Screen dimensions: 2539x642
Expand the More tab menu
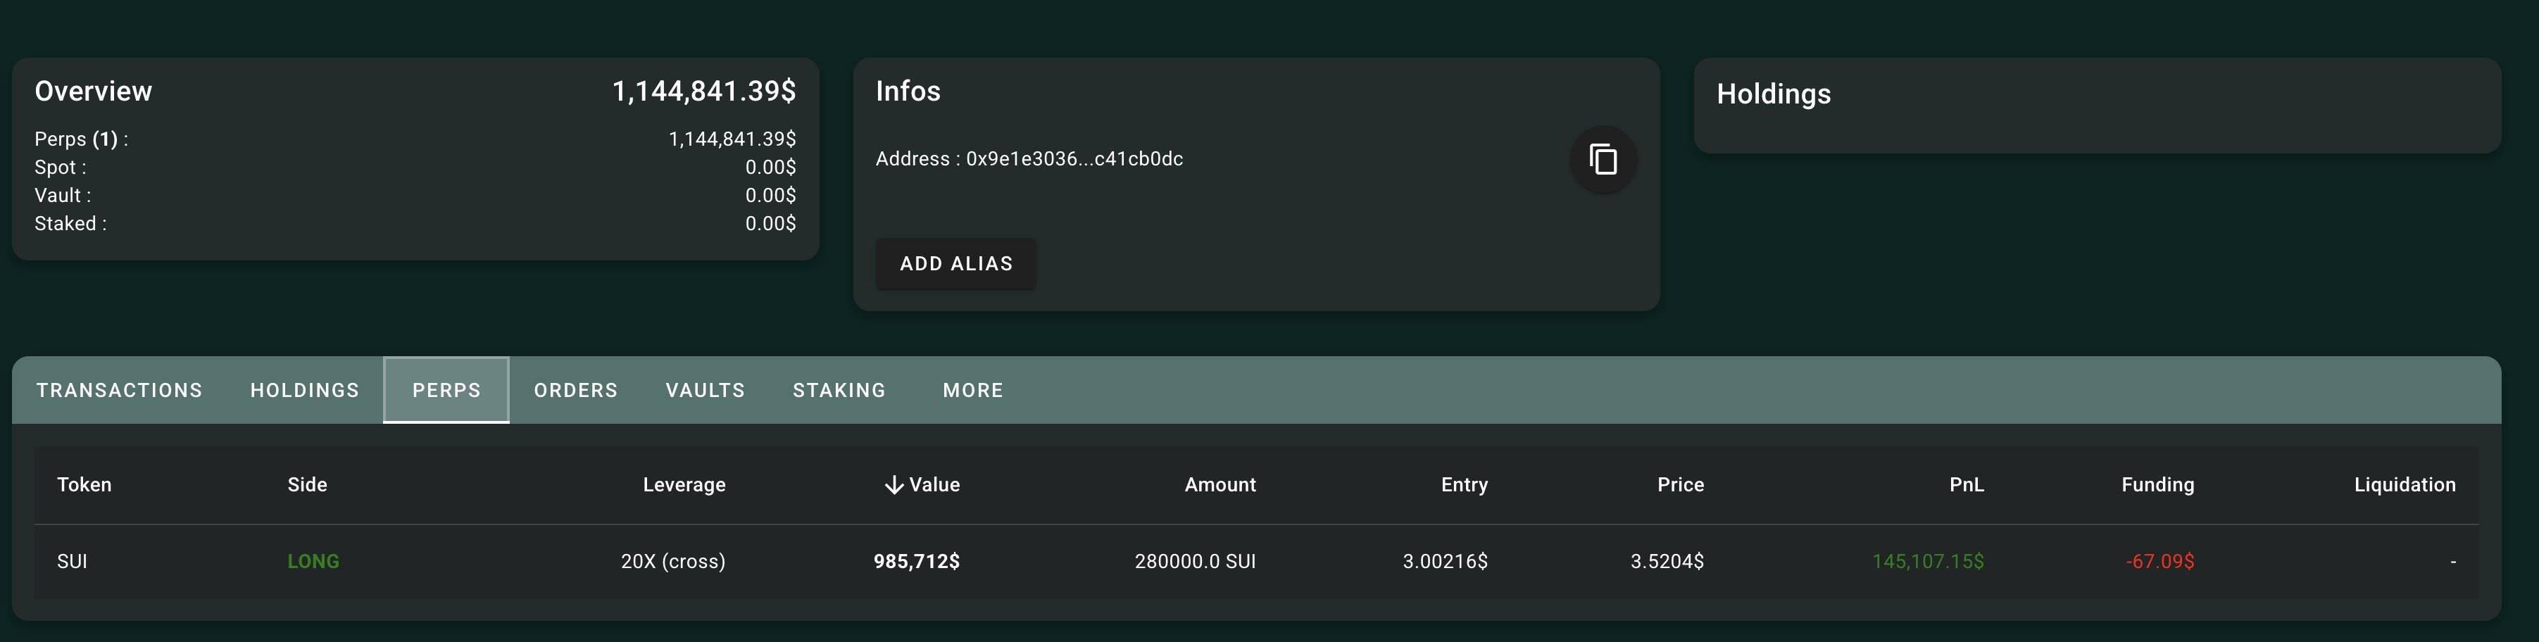pos(972,390)
